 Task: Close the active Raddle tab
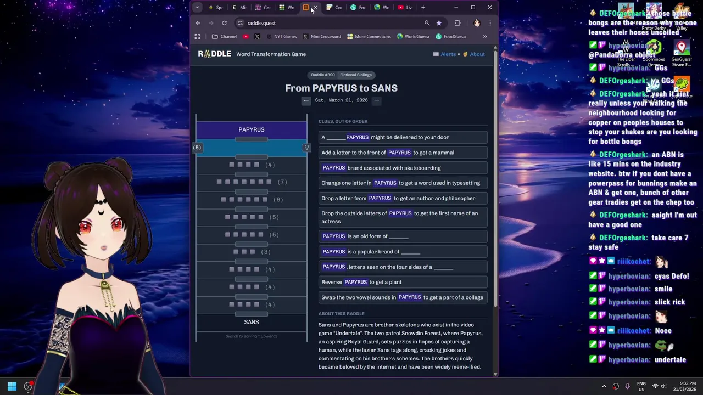315,8
